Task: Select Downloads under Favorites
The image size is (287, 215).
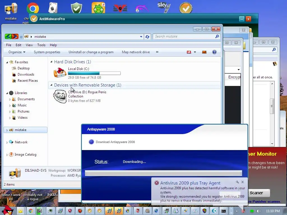Action: click(x=26, y=74)
